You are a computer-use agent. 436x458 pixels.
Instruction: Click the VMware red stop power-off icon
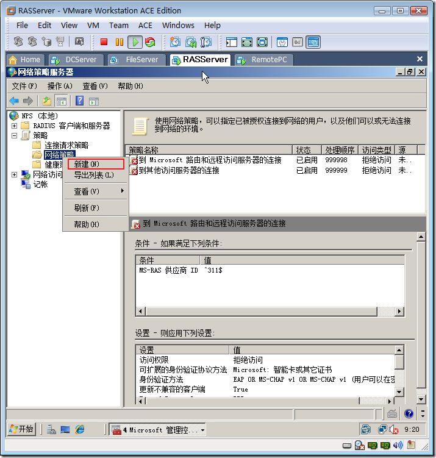(104, 42)
